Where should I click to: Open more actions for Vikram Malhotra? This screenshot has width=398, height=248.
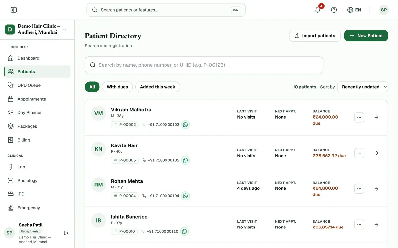[x=359, y=117]
